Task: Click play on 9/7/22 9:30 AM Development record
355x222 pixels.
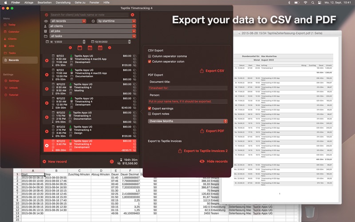Action: (47, 60)
